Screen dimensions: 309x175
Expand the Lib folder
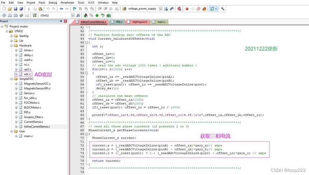[x=11, y=41]
